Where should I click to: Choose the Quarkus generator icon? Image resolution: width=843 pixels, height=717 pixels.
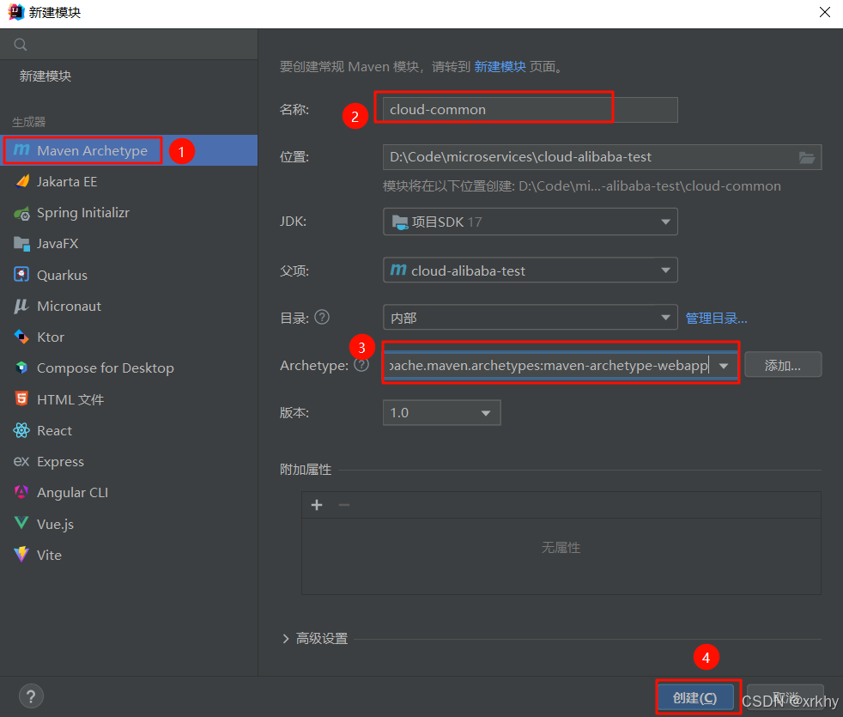tap(21, 275)
